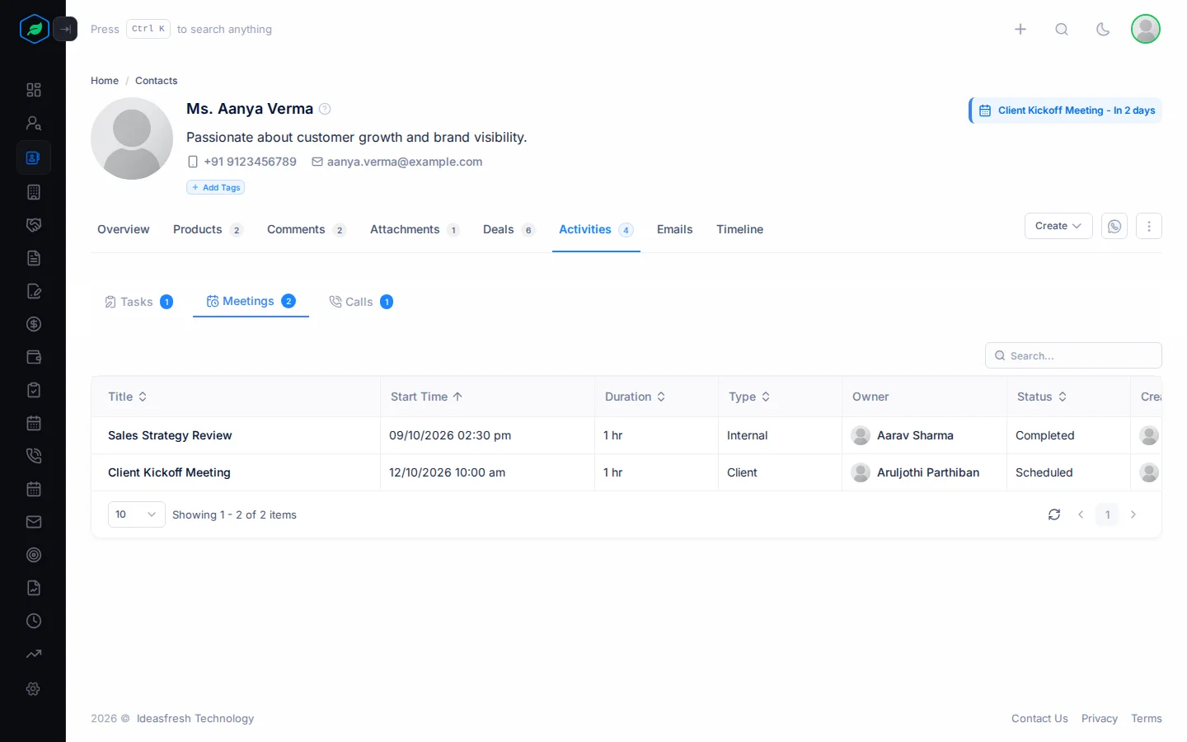Open the companies building icon in the sidebar
Viewport: 1187px width, 742px height.
point(34,192)
